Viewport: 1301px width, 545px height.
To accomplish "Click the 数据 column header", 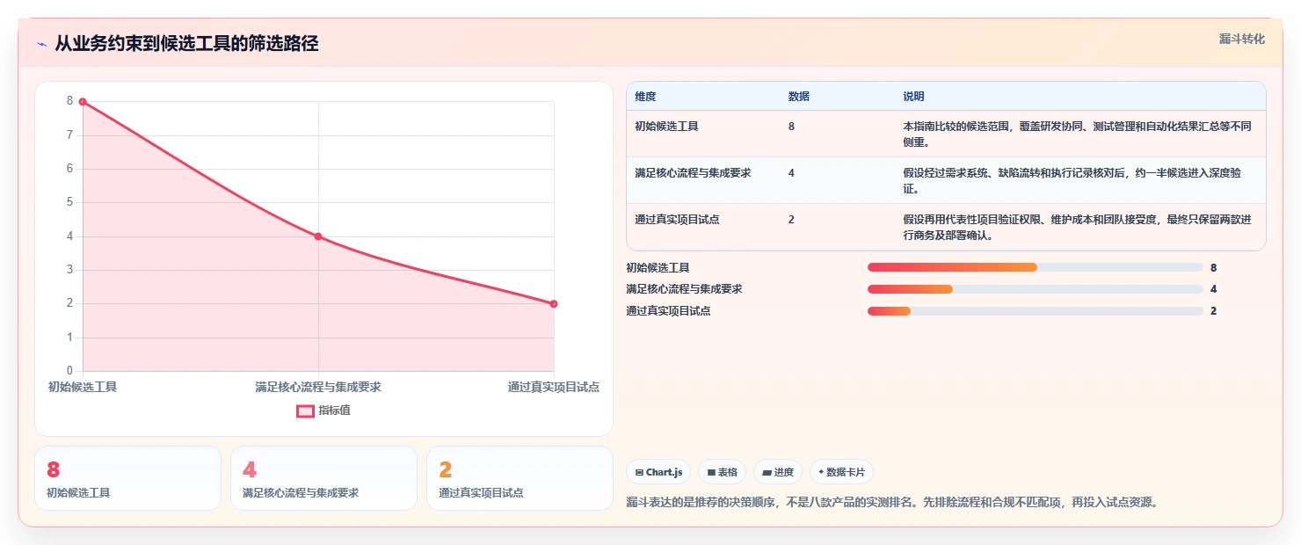I will pos(799,97).
